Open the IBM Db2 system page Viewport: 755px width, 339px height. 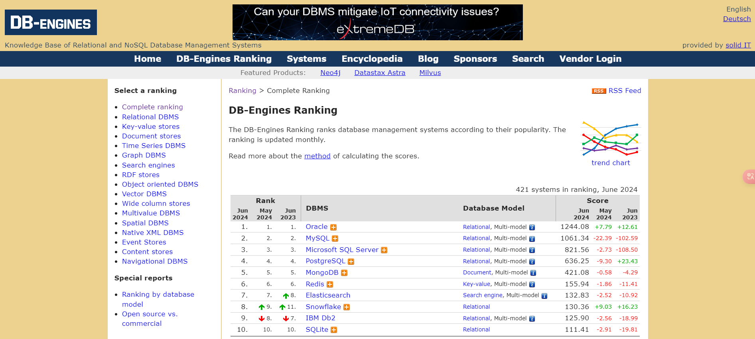[x=320, y=318]
